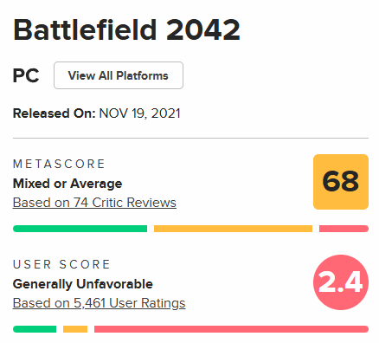Click the yellow 68 Metascore badge
The width and height of the screenshot is (379, 343).
point(341,182)
